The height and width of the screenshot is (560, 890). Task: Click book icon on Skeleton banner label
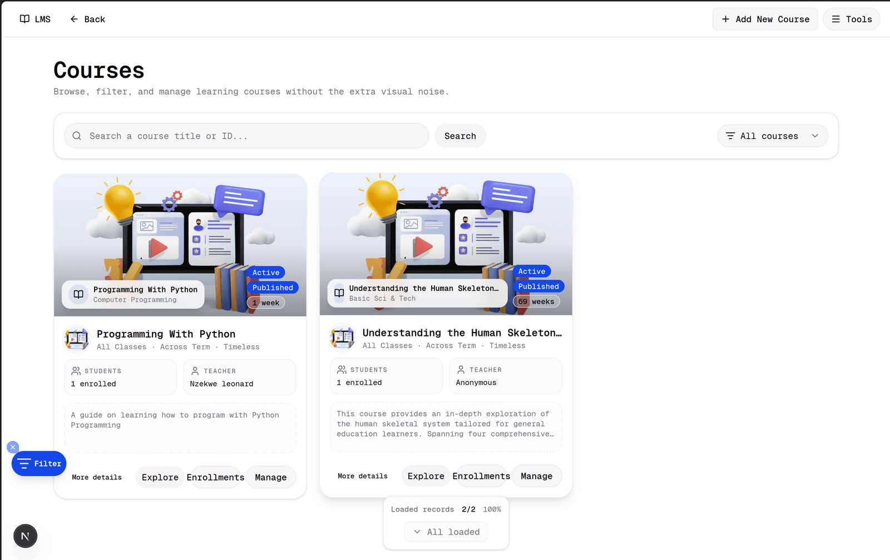(x=339, y=293)
